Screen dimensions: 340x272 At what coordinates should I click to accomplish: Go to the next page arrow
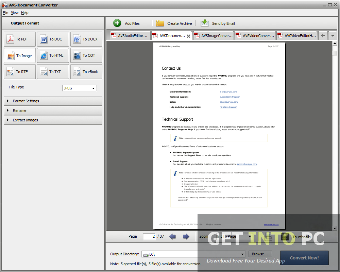186,236
